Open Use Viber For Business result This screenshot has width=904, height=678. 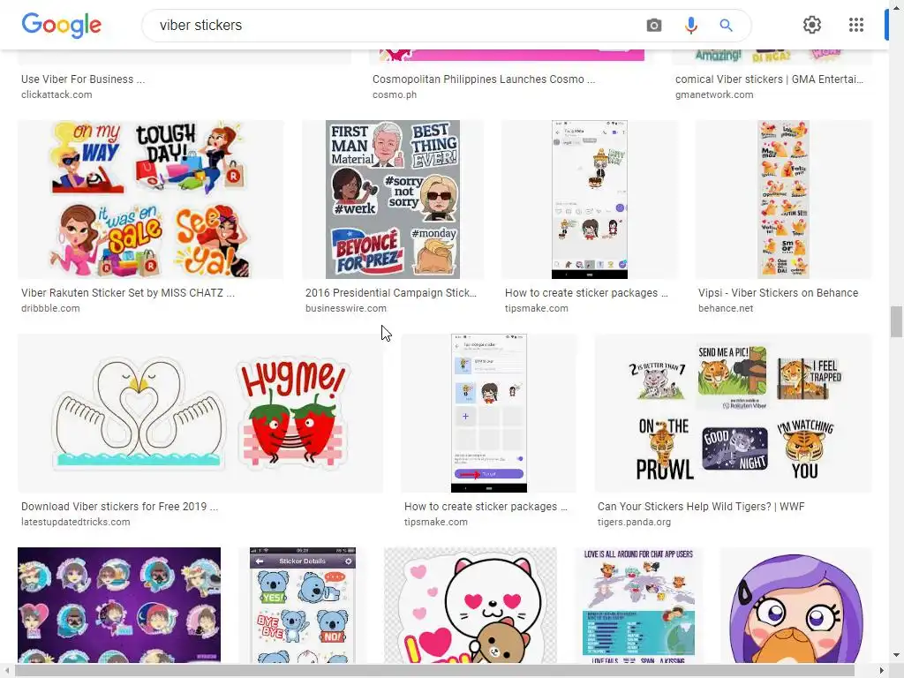(x=83, y=79)
